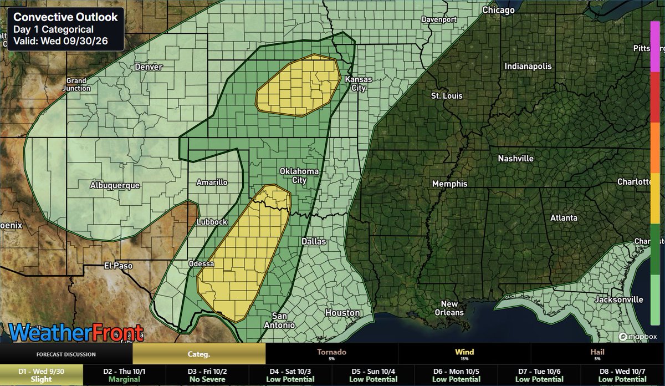Click the Nashville city label

tap(515, 159)
